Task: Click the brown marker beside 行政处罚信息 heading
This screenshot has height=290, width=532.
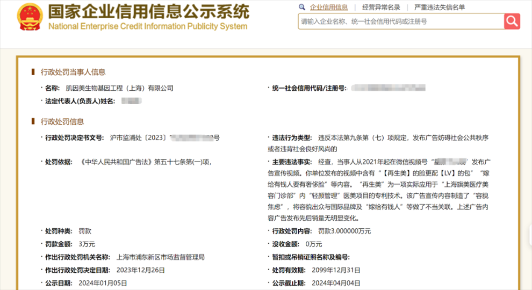Action: click(34, 121)
